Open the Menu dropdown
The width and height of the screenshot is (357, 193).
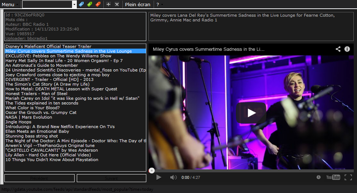[x=10, y=4]
